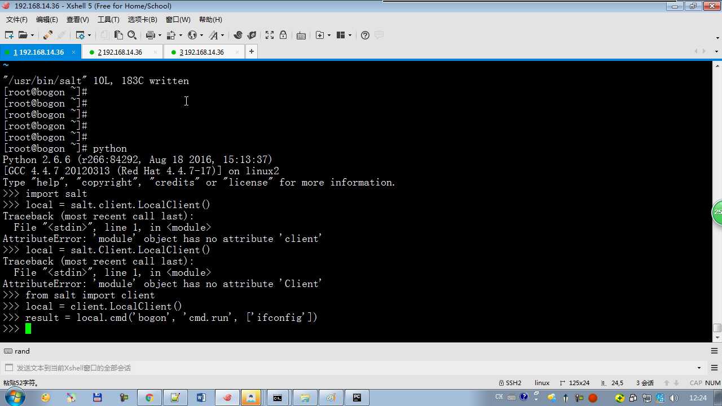Expand the layout arrangement dropdown arrow

point(350,35)
